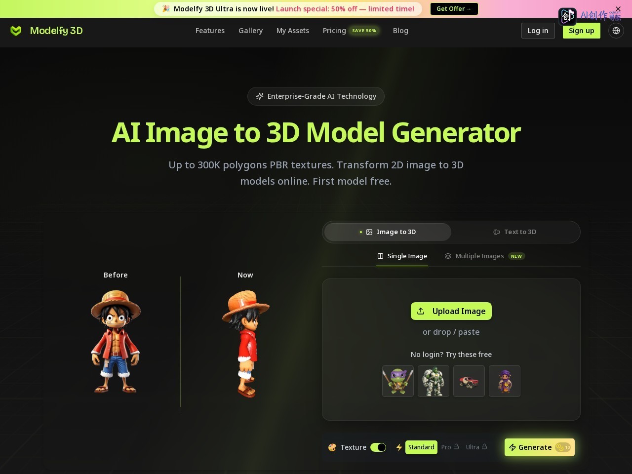
Task: Go to My Assets page
Action: (x=293, y=31)
